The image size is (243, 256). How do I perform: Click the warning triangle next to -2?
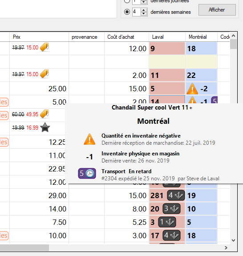coord(192,89)
